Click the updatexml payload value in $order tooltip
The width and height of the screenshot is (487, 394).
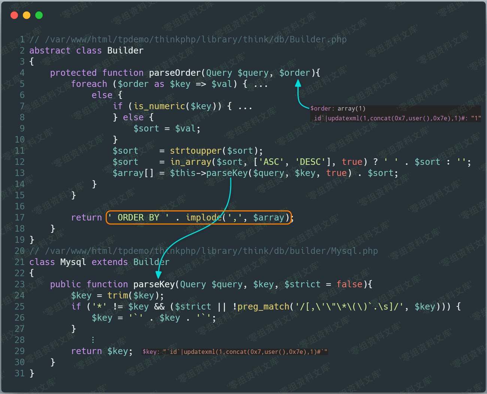click(397, 118)
